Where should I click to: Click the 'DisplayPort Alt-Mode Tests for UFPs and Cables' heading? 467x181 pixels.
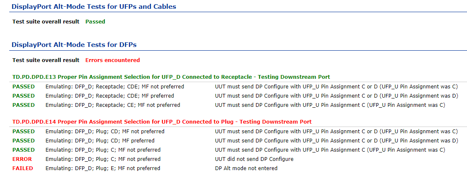[x=94, y=6]
